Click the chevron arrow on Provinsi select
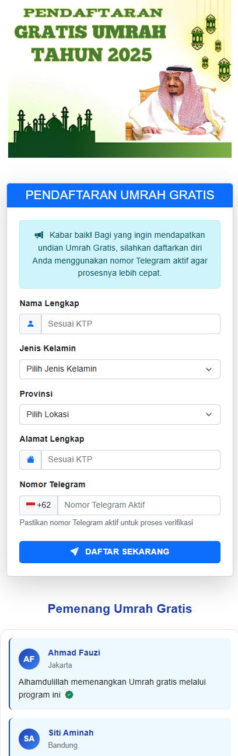The image size is (238, 756). tap(209, 414)
